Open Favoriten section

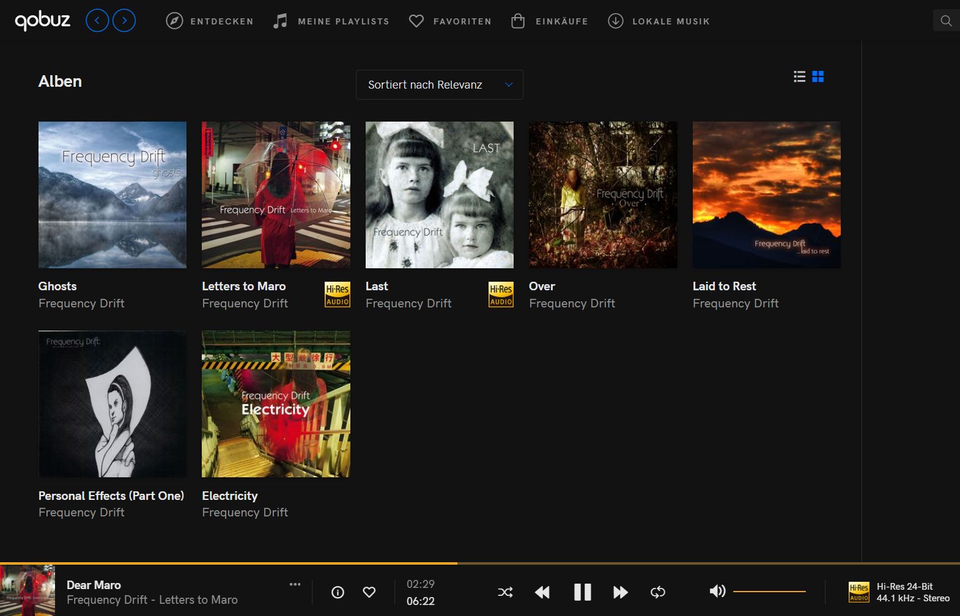(x=462, y=21)
